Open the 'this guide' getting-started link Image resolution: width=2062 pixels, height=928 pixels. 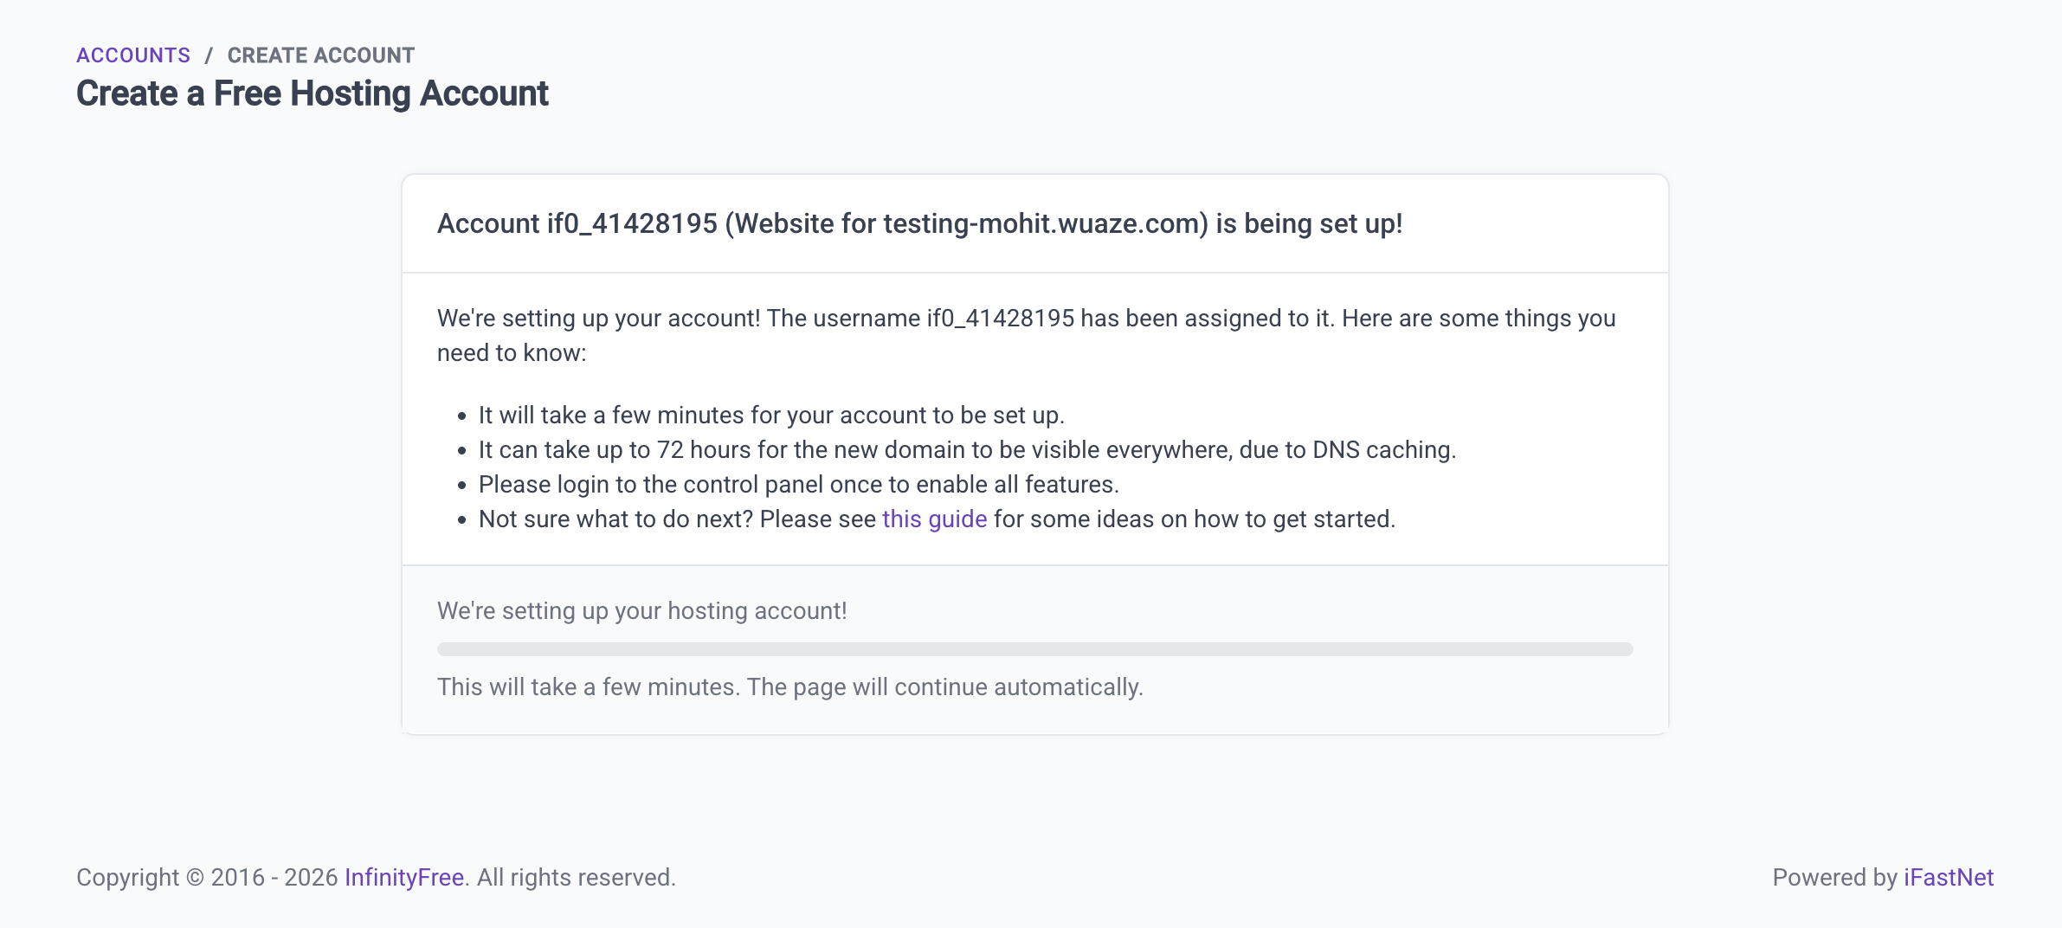click(x=934, y=519)
